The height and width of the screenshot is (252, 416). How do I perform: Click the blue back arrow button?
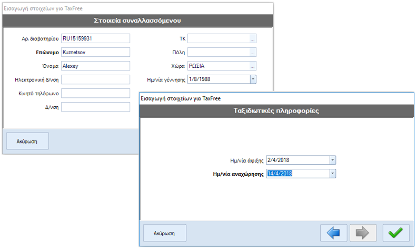coord(333,233)
